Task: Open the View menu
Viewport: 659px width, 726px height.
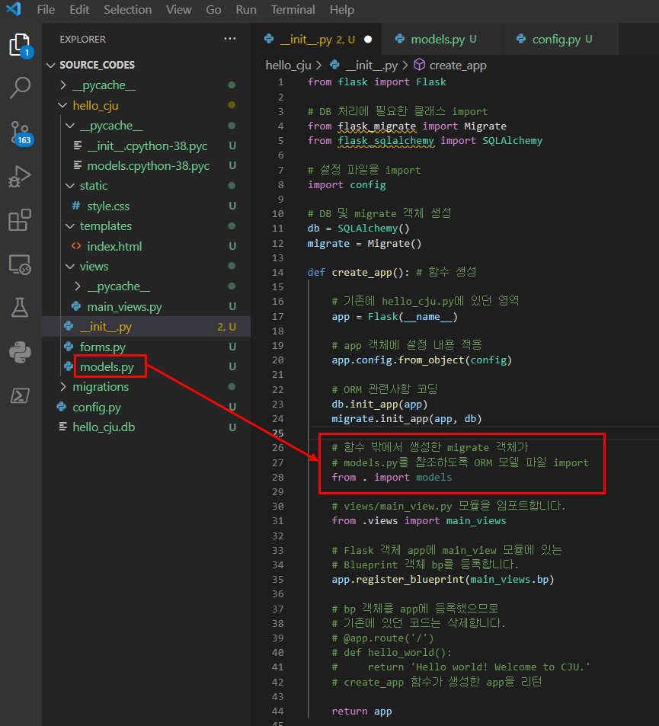Action: (179, 10)
